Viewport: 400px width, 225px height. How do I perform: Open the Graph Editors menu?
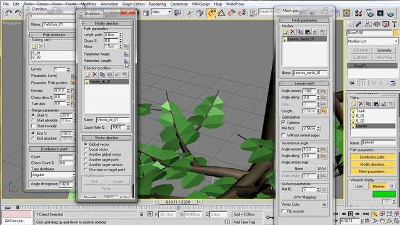tap(133, 4)
